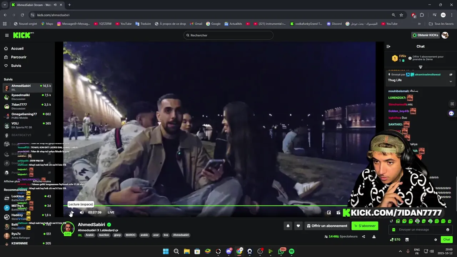Viewport: 457px width, 257px height.
Task: Expand the pinned Thug Life message chevron
Action: pyautogui.click(x=451, y=81)
